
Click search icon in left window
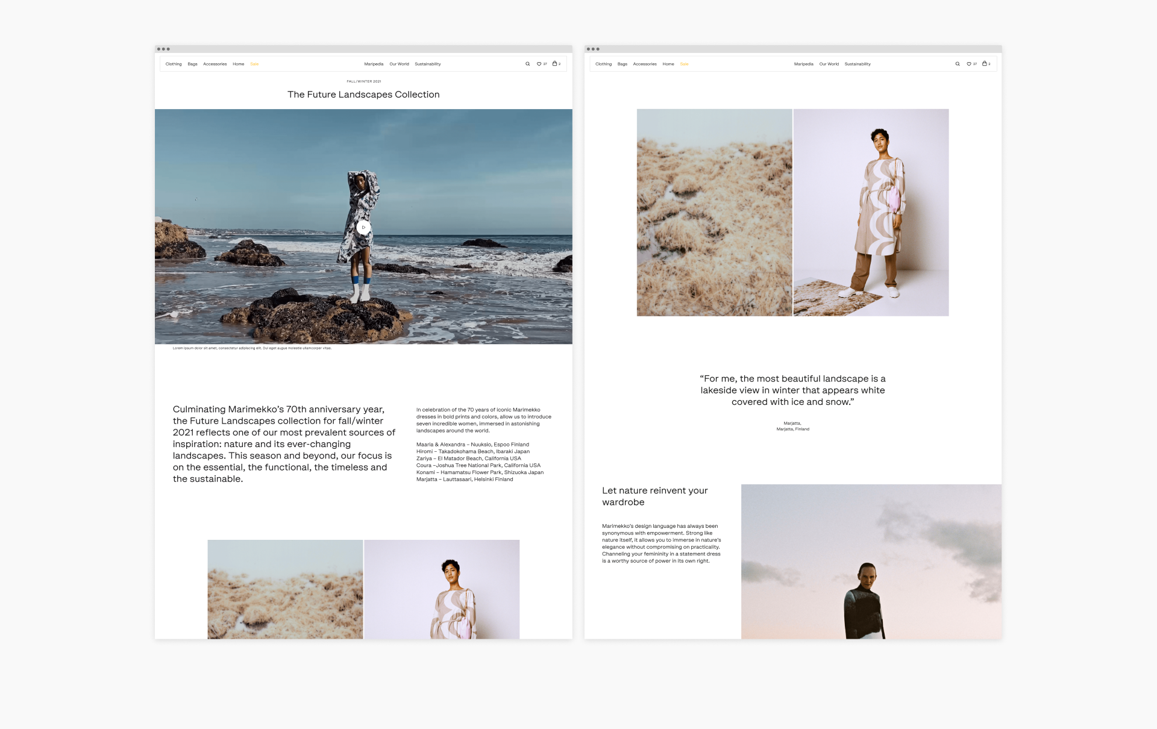(x=527, y=64)
